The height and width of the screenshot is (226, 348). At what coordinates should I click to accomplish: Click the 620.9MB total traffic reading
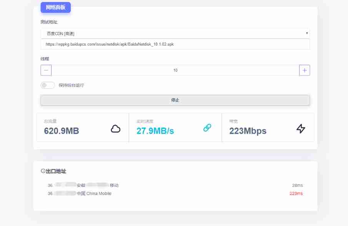[62, 131]
